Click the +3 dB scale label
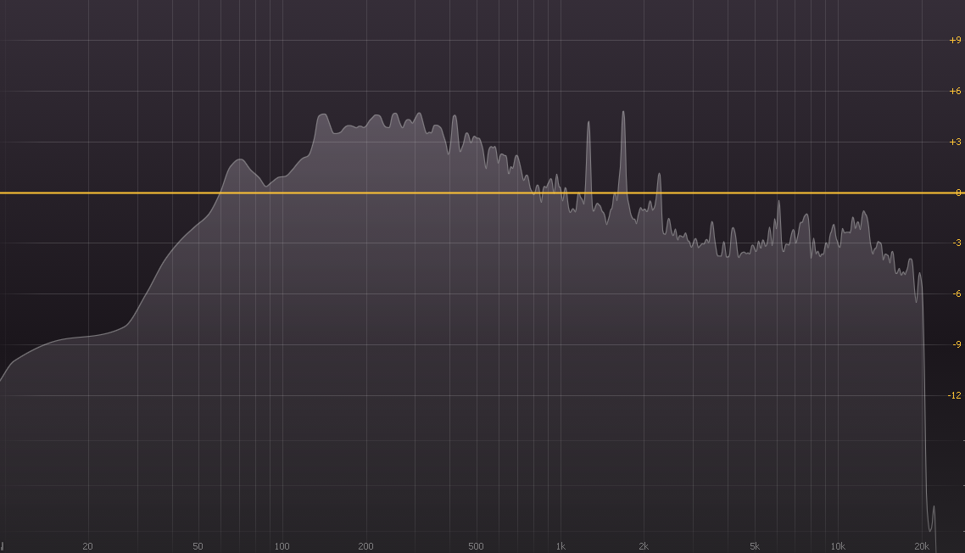The width and height of the screenshot is (965, 553). [x=954, y=140]
